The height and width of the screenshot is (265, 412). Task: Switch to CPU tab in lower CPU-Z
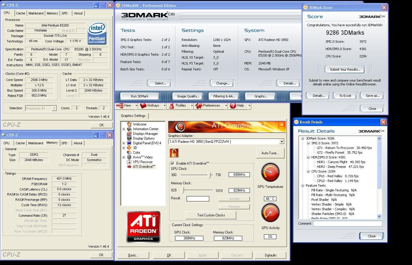6,143
